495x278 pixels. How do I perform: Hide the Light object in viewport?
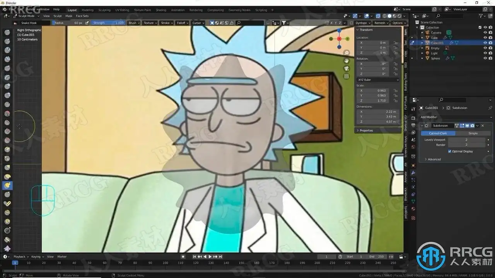pos(485,53)
